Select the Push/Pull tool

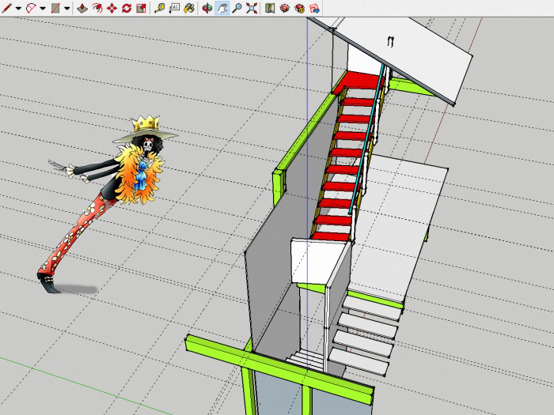click(82, 8)
